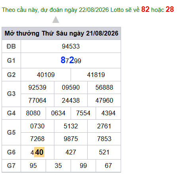
Task: Click the G5 result 0730
Action: point(37,126)
